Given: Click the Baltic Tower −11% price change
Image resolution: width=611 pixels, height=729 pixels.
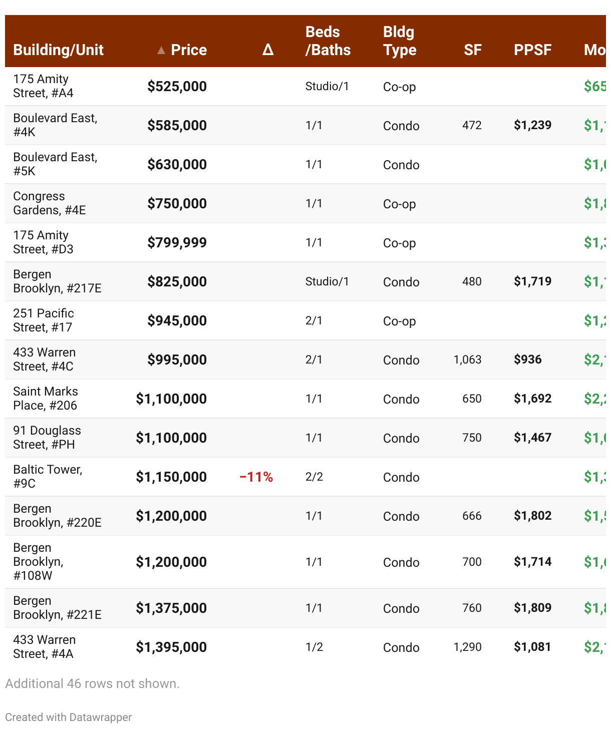Looking at the screenshot, I should [256, 477].
